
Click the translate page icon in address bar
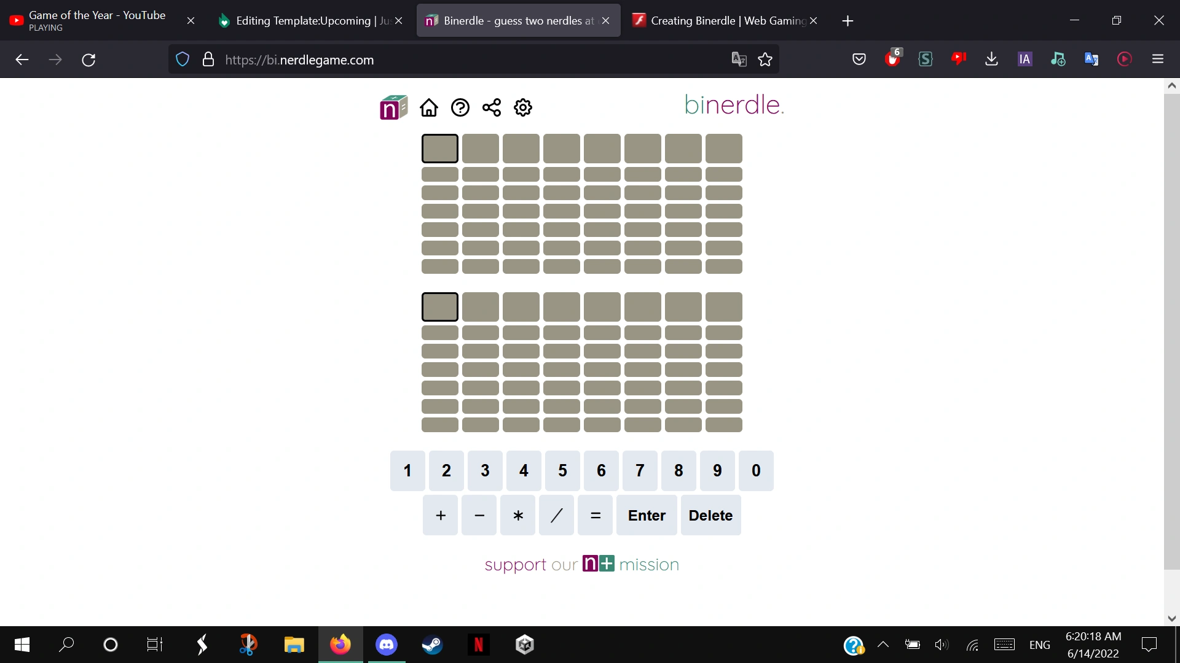coord(739,60)
